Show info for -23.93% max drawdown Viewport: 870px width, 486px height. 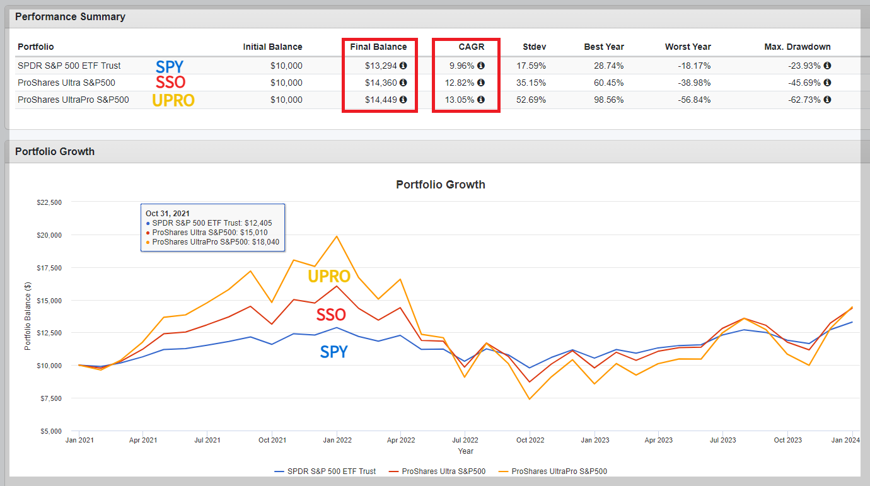(827, 66)
